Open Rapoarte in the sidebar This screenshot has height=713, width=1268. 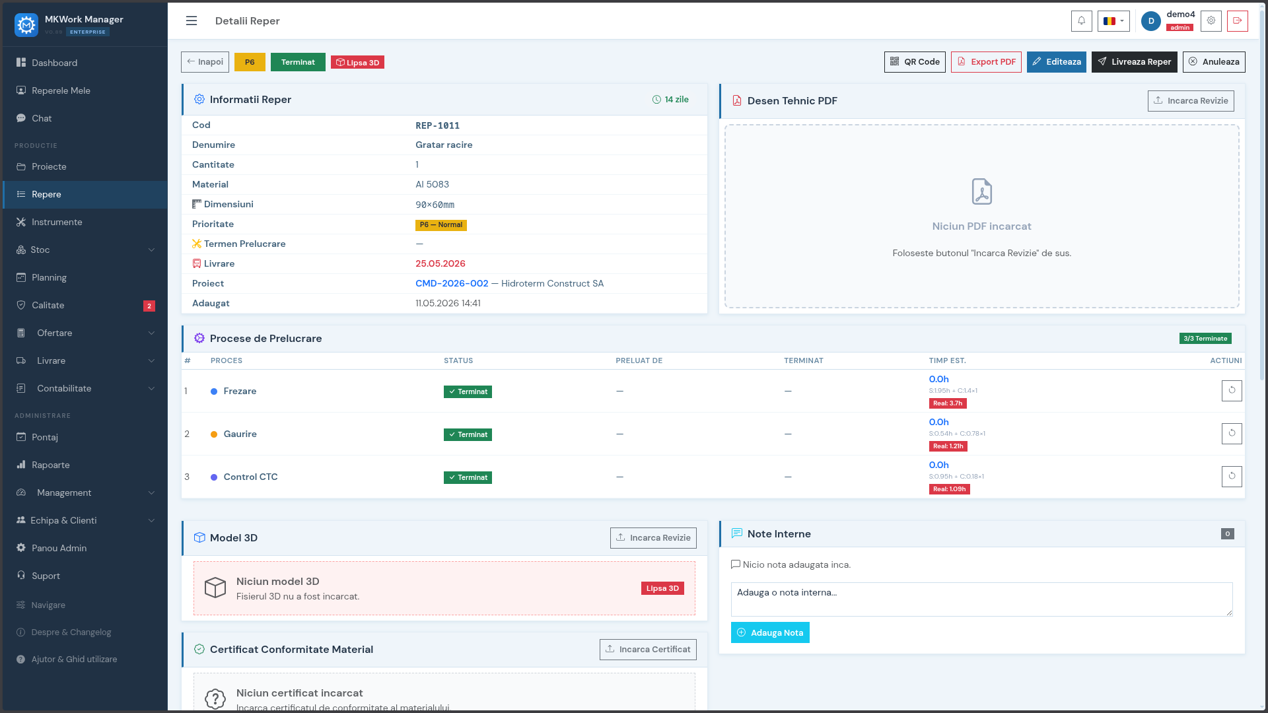85,465
